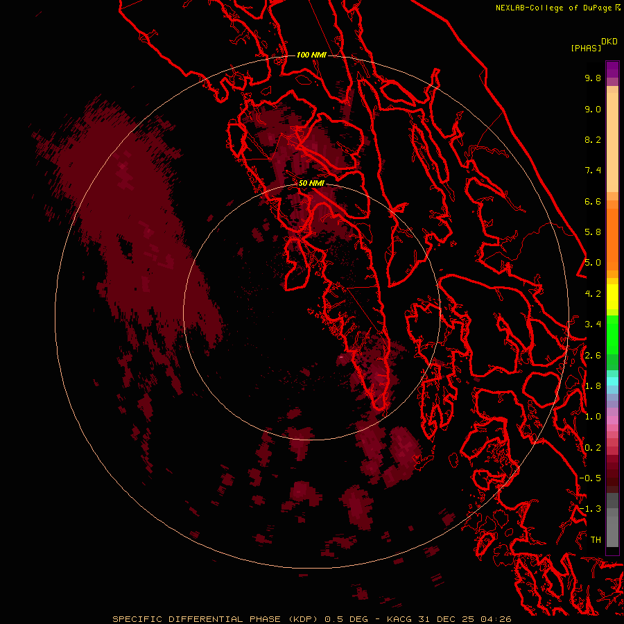Click the 3.4 legend value
This screenshot has width=624, height=624.
(x=593, y=324)
